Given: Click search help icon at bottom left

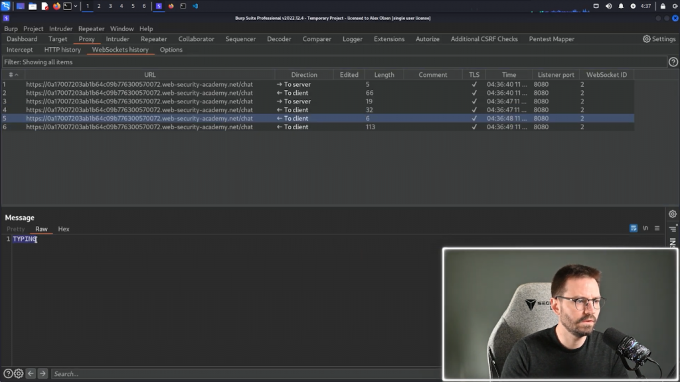Looking at the screenshot, I should (8, 373).
